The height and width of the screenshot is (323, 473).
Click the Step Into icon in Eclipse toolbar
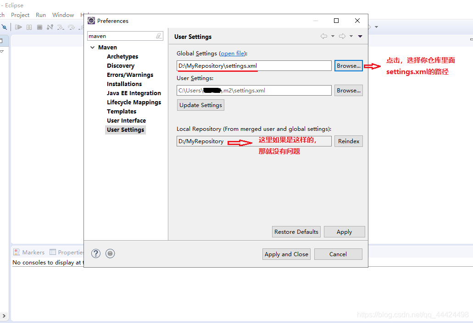61,27
